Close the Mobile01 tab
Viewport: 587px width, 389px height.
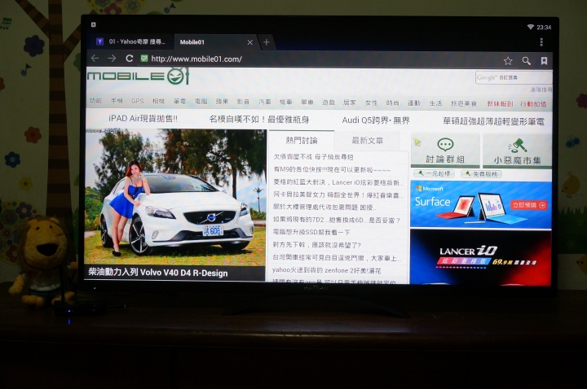point(250,42)
